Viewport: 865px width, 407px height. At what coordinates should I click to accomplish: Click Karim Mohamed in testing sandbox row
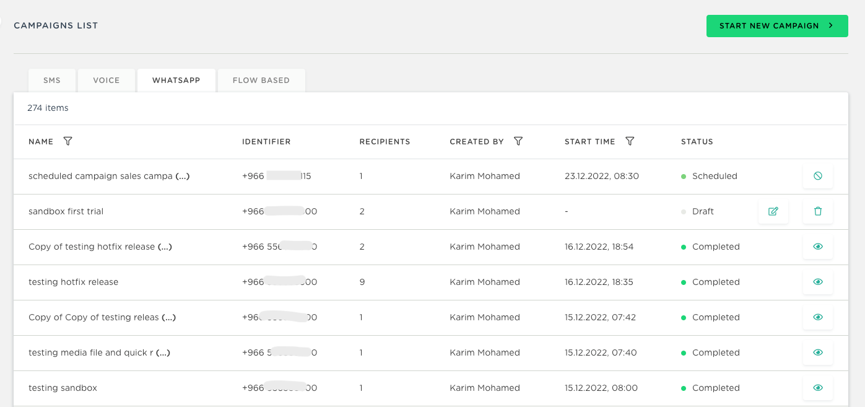[485, 388]
